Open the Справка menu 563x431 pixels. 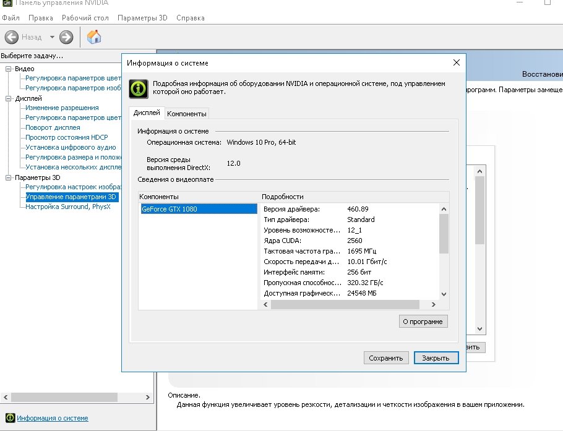[x=191, y=18]
